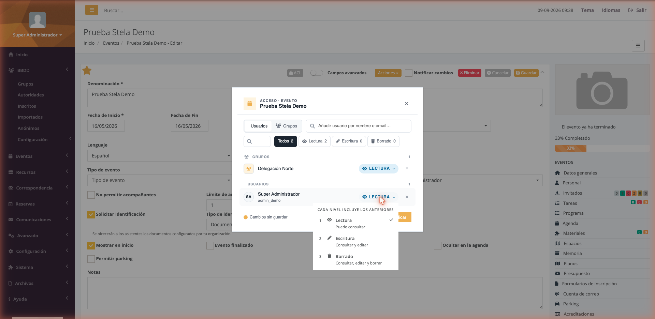This screenshot has height=319, width=655.
Task: Switch to the Grupos tab
Action: tap(287, 126)
